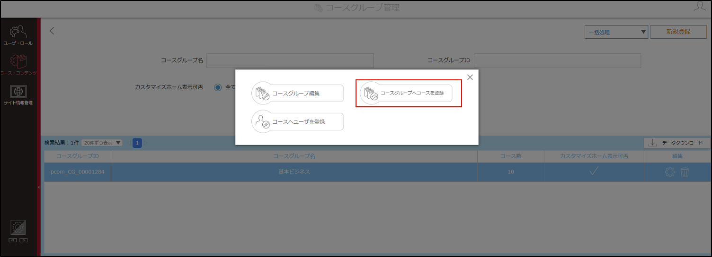The width and height of the screenshot is (712, 257).
Task: Click the 基本ビジネス group name cell
Action: (294, 172)
